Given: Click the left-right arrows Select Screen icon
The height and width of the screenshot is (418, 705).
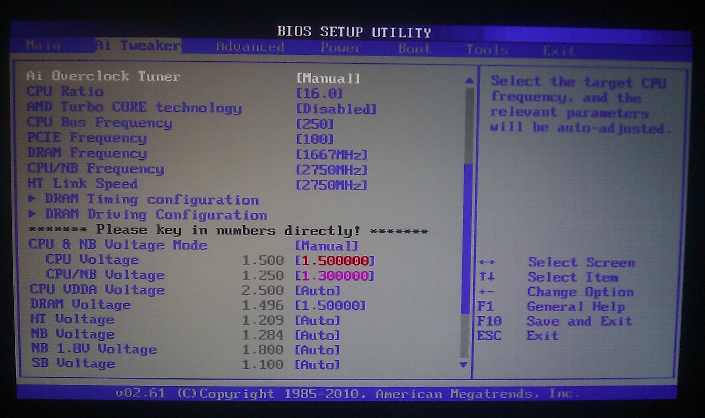Looking at the screenshot, I should click(x=487, y=262).
